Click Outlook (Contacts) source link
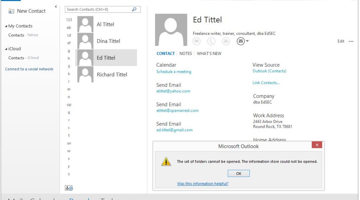 point(269,71)
